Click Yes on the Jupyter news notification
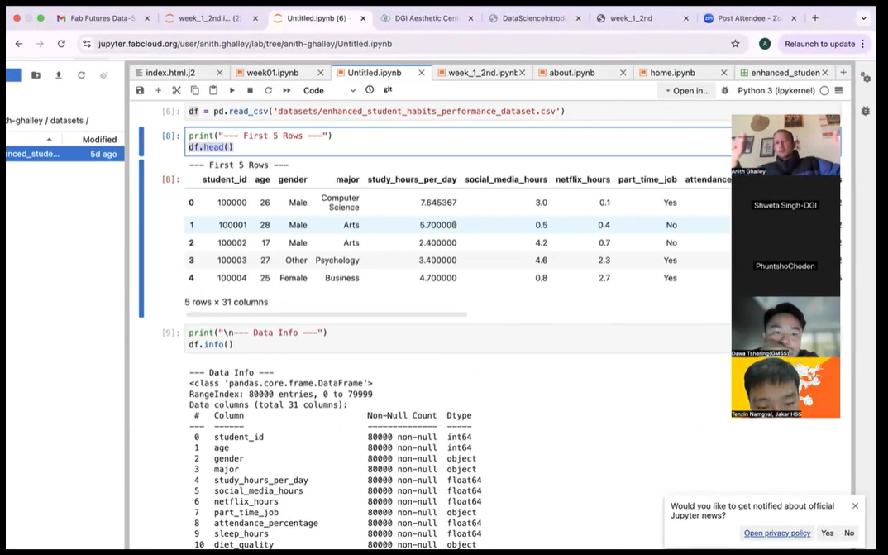Viewport: 888px width, 555px height. pyautogui.click(x=827, y=533)
